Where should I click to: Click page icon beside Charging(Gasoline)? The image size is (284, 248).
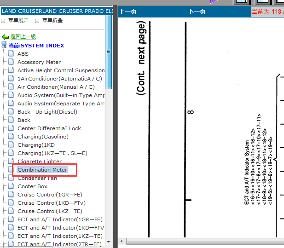pyautogui.click(x=11, y=136)
